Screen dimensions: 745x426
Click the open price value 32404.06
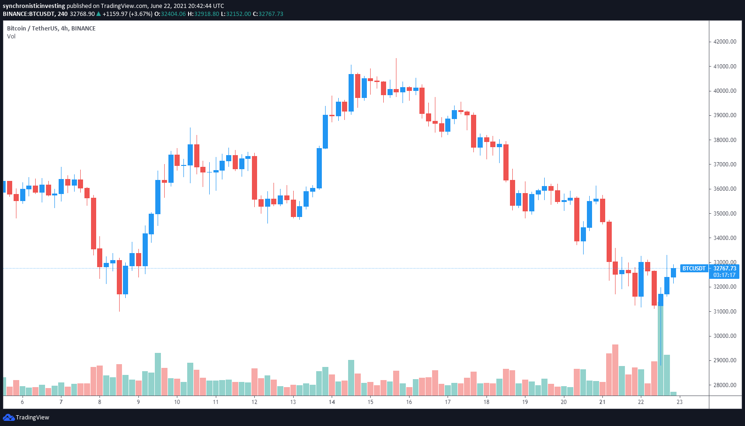click(x=173, y=14)
